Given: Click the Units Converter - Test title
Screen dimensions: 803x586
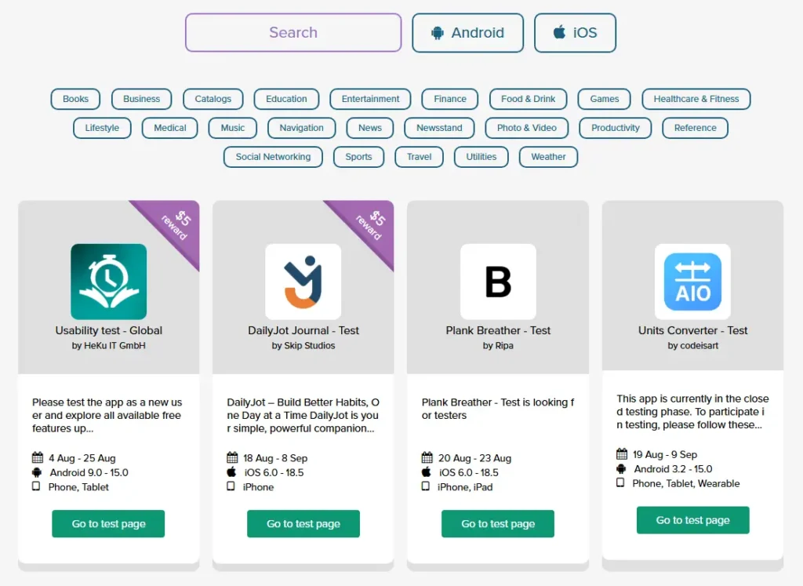Looking at the screenshot, I should [693, 330].
